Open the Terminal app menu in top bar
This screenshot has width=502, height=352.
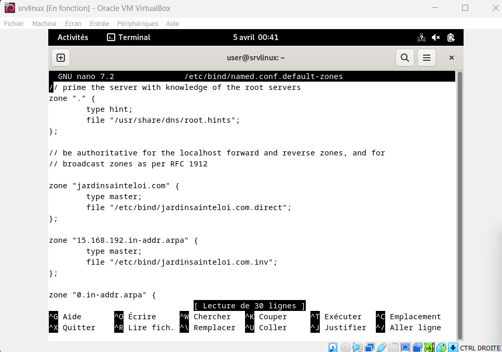(x=128, y=37)
